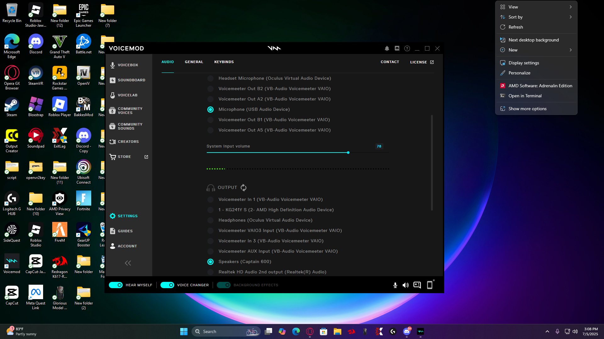Viewport: 604px width, 339px height.
Task: Click the phone device icon in the bottom bar
Action: 430,285
